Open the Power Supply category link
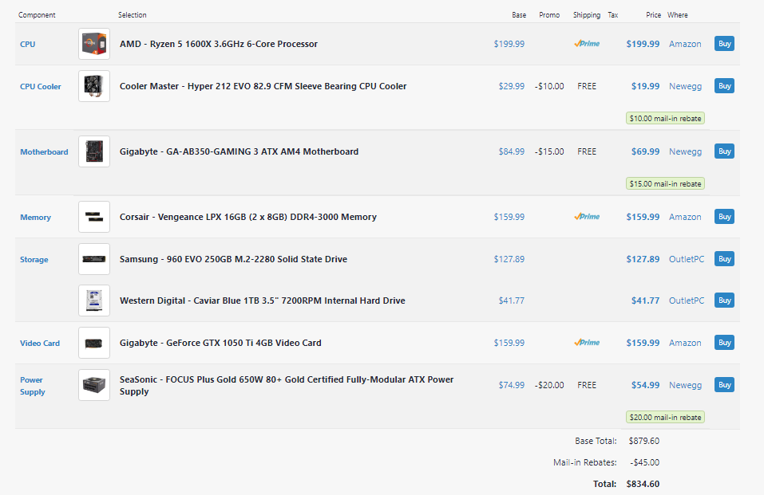The image size is (764, 495). (x=32, y=386)
